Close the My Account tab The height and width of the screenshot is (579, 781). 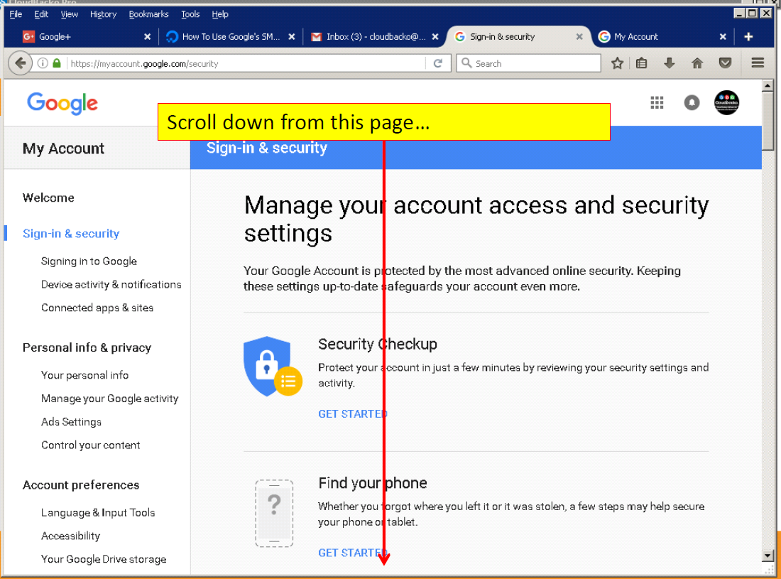click(x=723, y=36)
